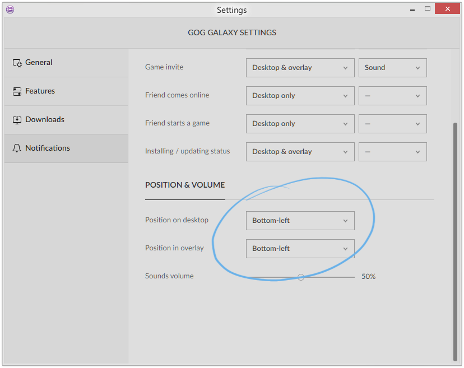Click the Sounds volume slider handle
This screenshot has height=368, width=464.
pyautogui.click(x=301, y=277)
